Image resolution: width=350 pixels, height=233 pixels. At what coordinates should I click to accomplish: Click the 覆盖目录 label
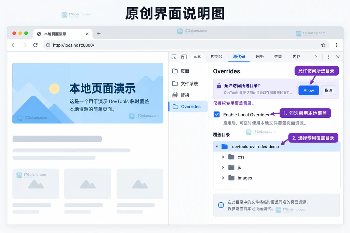coord(221,134)
